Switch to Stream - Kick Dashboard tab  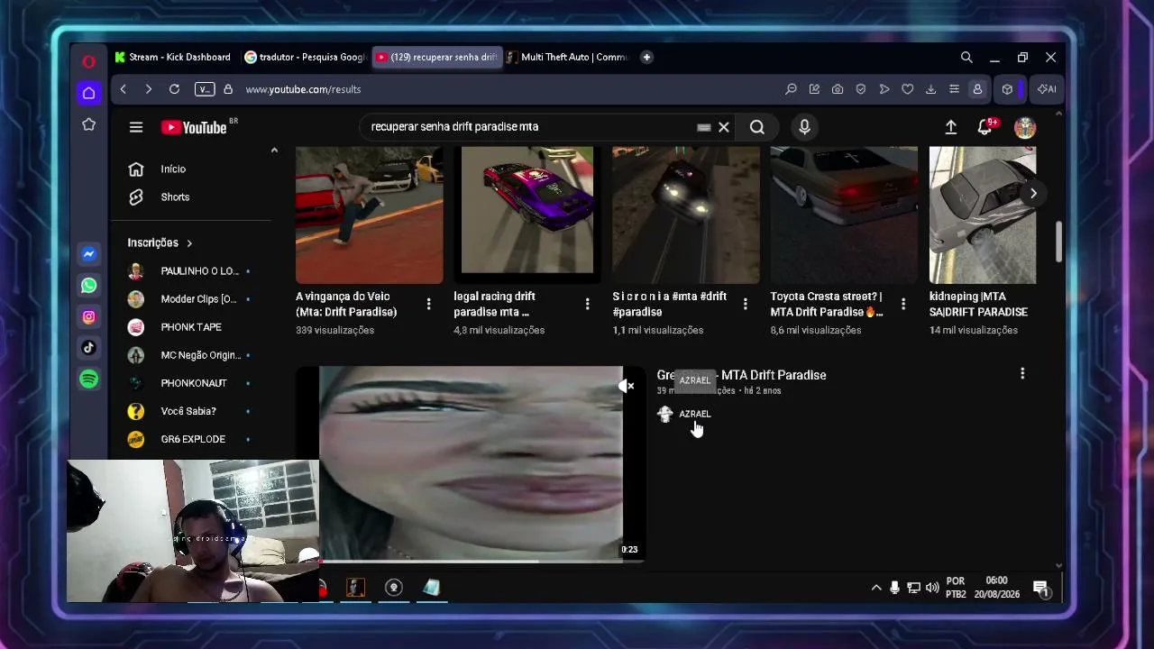click(173, 58)
